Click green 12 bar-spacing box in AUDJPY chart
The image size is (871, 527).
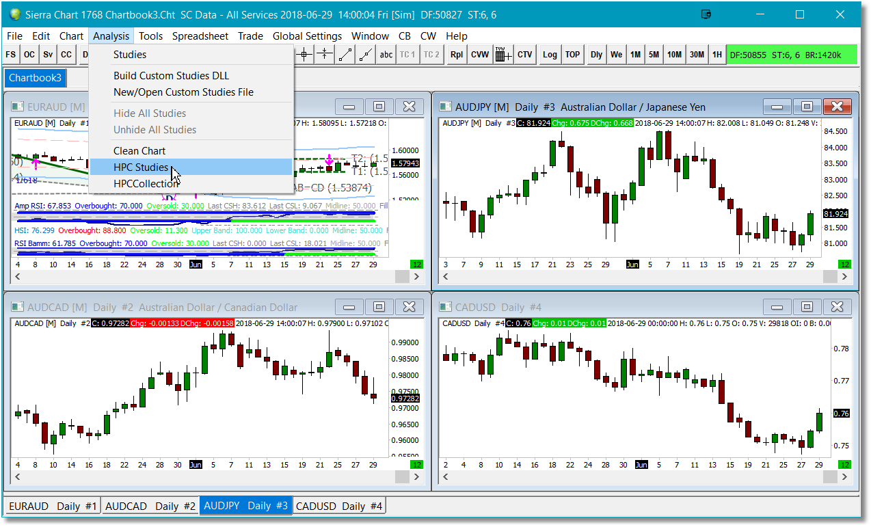[x=845, y=265]
